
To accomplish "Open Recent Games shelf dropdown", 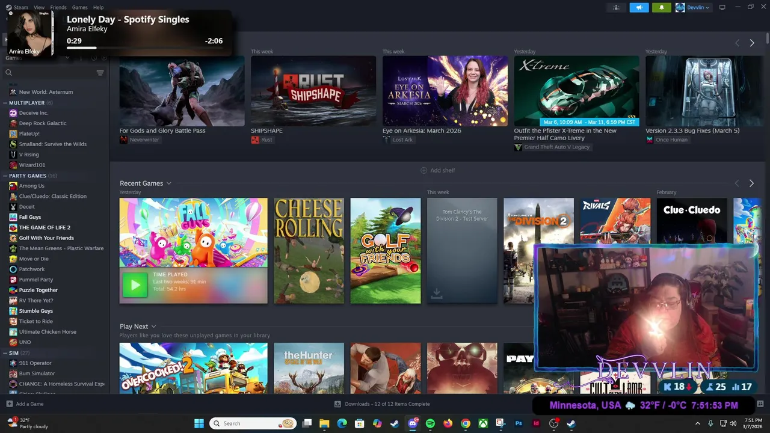I will click(169, 183).
